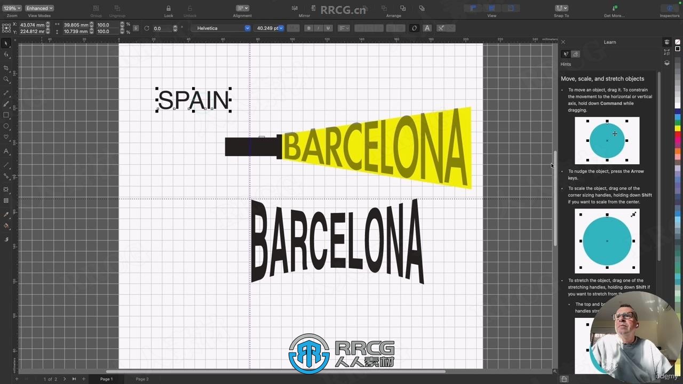Click the X position input field
This screenshot has height=384, width=683.
pyautogui.click(x=32, y=25)
